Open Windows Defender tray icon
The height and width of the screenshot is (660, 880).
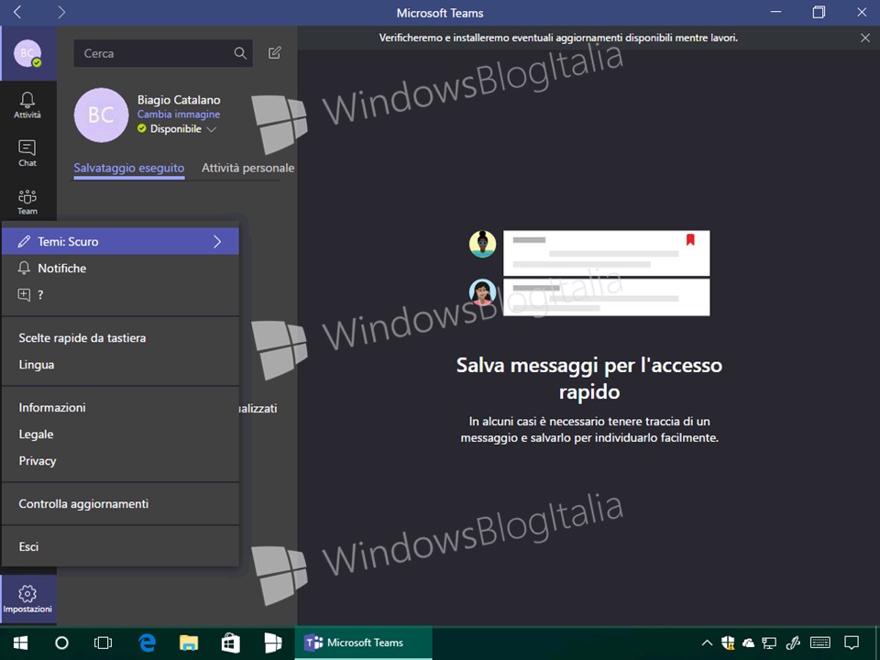(x=728, y=643)
